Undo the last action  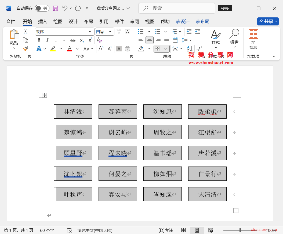click(x=65, y=8)
